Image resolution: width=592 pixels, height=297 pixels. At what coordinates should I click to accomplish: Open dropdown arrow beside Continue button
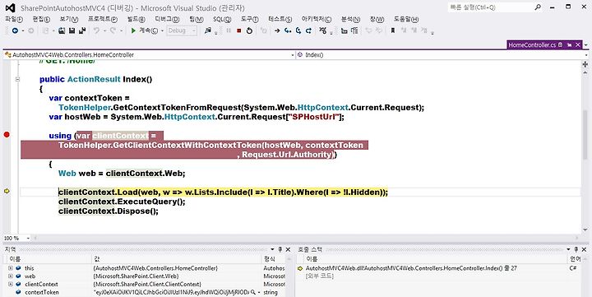coord(162,31)
